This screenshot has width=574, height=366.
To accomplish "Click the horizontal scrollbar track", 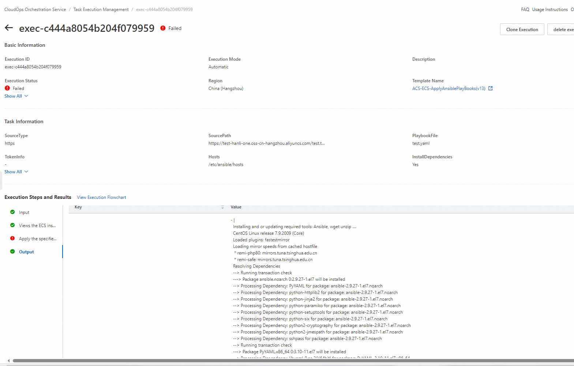I will click(x=293, y=361).
